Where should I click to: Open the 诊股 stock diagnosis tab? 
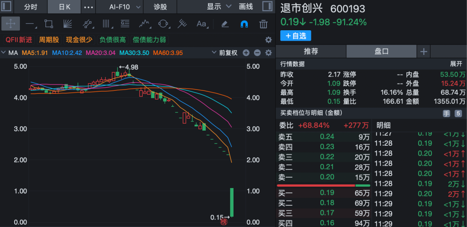tap(160, 7)
